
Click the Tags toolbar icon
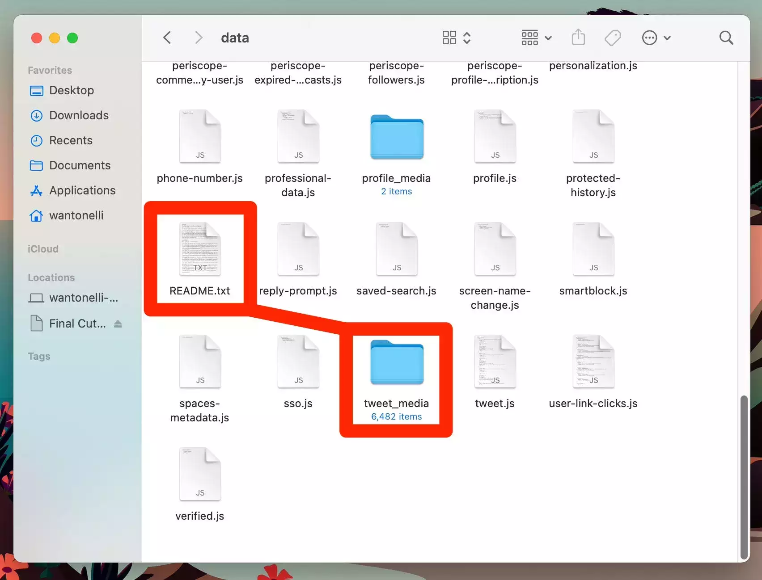click(612, 38)
